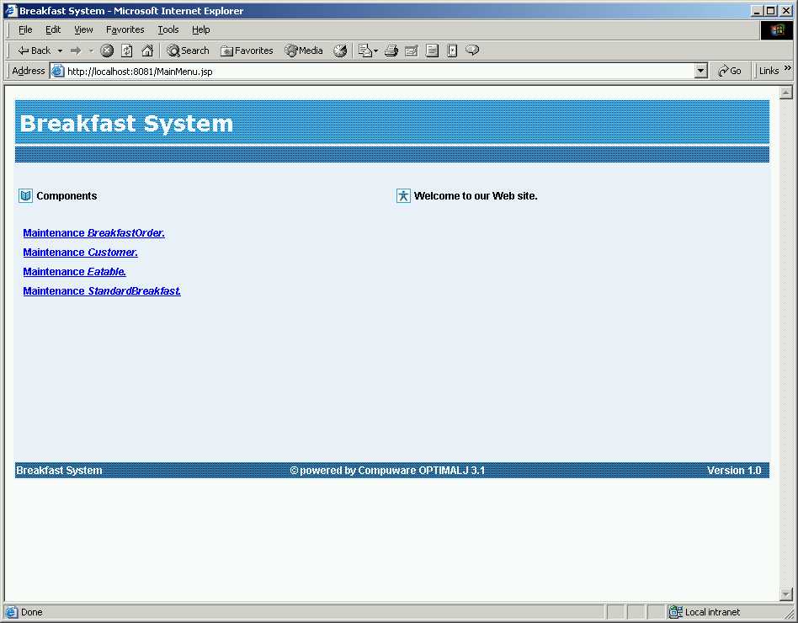798x623 pixels.
Task: Click the Discuss toolbar icon
Action: [432, 51]
